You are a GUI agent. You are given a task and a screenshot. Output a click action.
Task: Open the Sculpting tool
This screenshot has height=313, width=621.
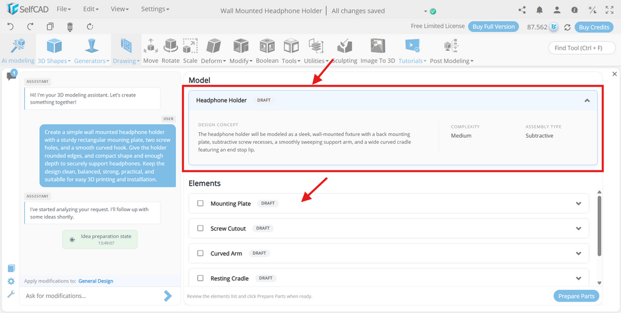click(344, 50)
